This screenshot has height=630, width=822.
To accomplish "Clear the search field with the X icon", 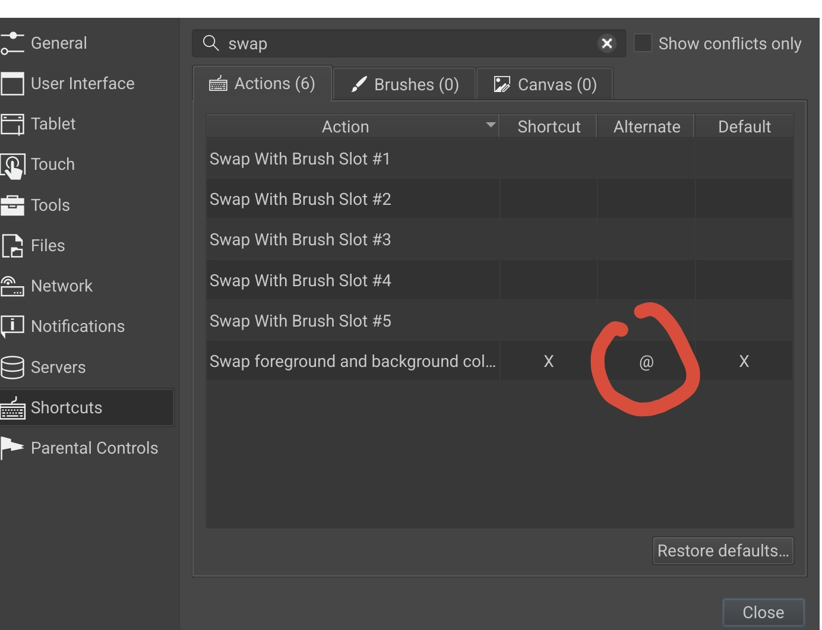I will point(606,43).
